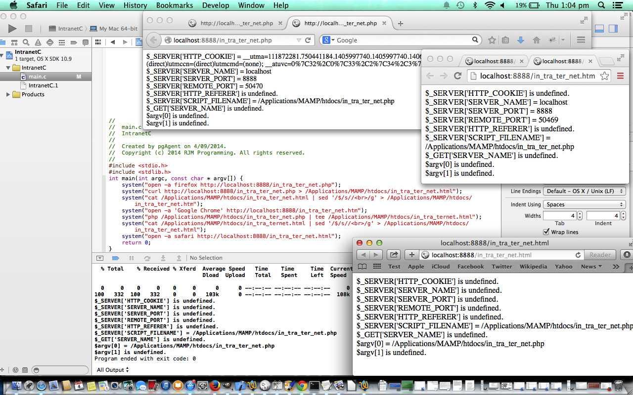The width and height of the screenshot is (633, 395).
Task: Open the Share button in Safari window
Action: [x=394, y=255]
